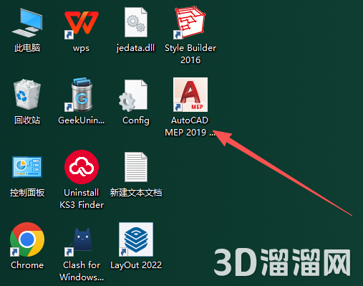The width and height of the screenshot is (363, 286).
Task: Click the "AutoCAD MEP 2019 ..." label
Action: (x=190, y=126)
